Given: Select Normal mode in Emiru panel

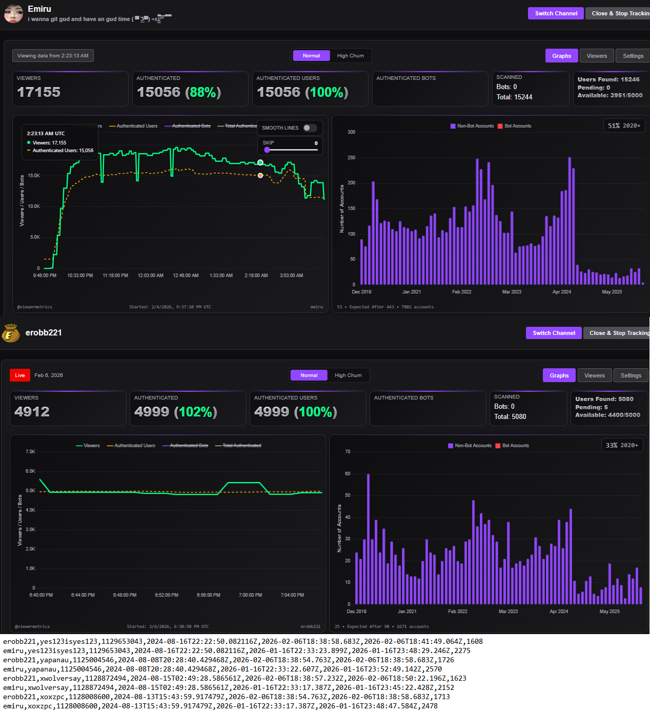Looking at the screenshot, I should click(x=311, y=56).
